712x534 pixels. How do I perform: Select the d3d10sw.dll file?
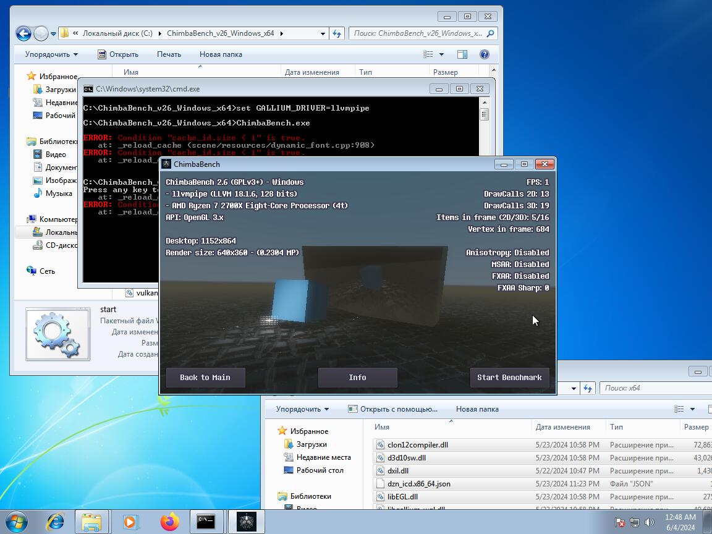point(406,458)
